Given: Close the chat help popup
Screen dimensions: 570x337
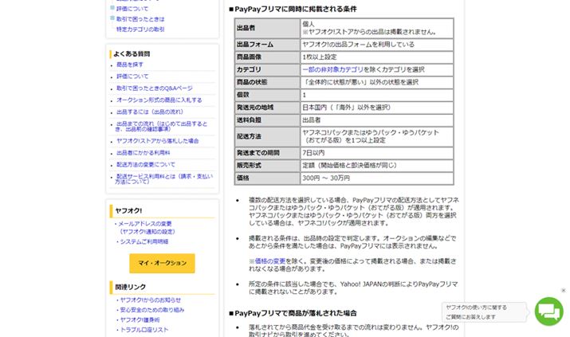Looking at the screenshot, I should (563, 291).
